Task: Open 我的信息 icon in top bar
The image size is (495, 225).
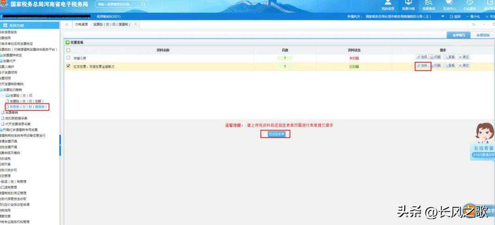Action: 388,5
